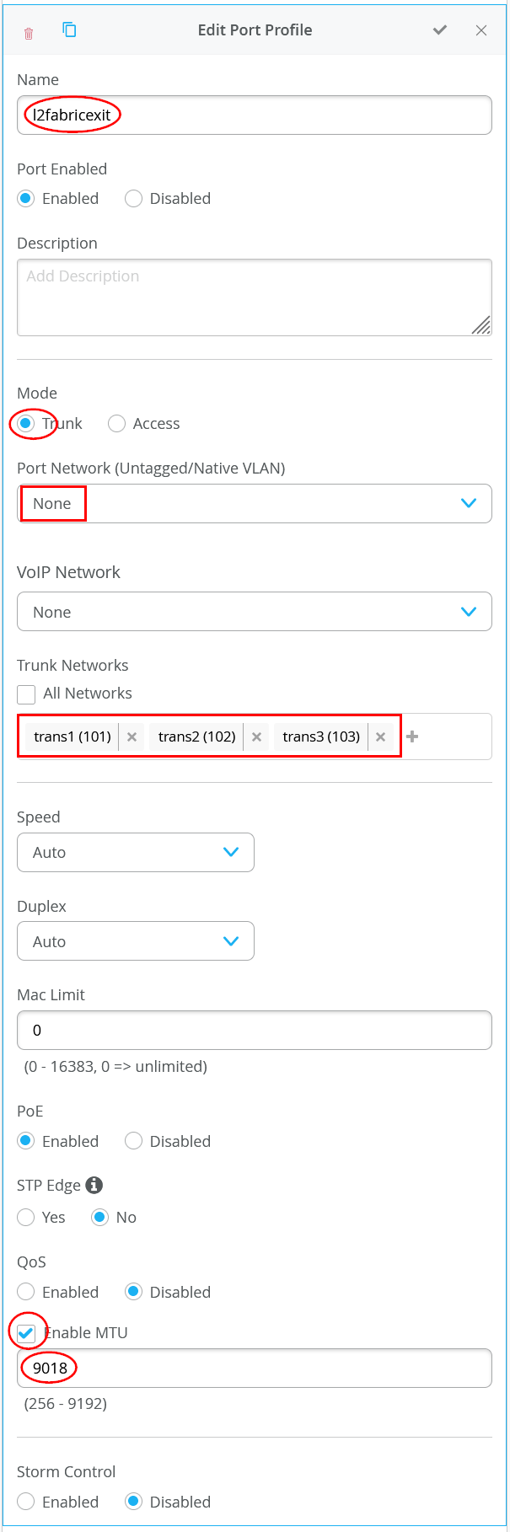The image size is (510, 1532).
Task: Save profile with the checkmark icon
Action: click(439, 30)
